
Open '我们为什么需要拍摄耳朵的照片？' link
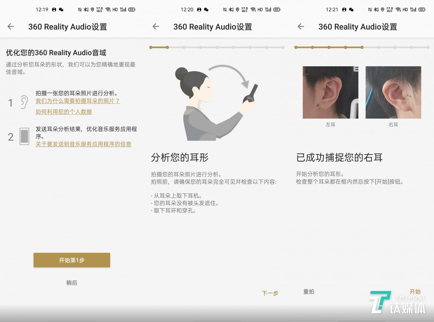pyautogui.click(x=78, y=101)
